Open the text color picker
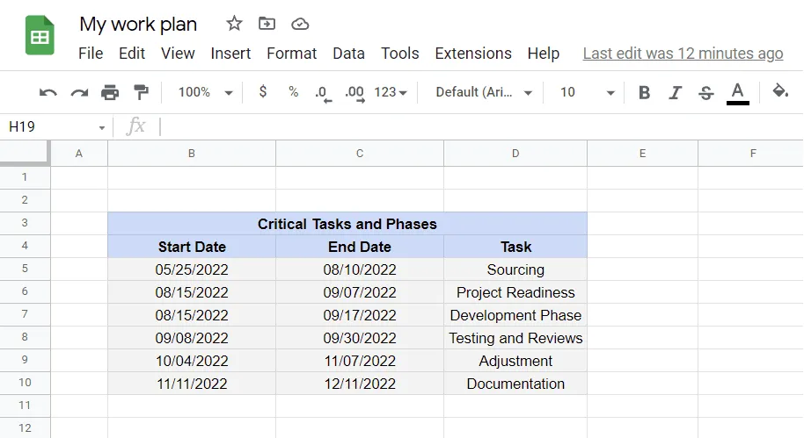804x438 pixels. (x=737, y=92)
